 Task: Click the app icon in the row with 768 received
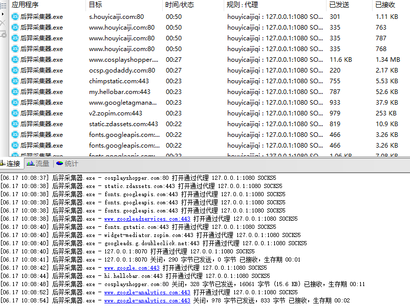click(15, 49)
